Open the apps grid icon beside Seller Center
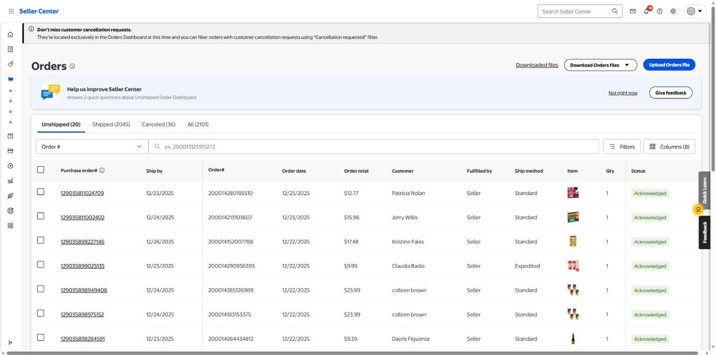Image resolution: width=716 pixels, height=356 pixels. (x=11, y=11)
